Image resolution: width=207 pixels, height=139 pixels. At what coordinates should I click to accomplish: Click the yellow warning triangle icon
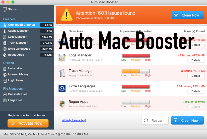[x=67, y=15]
